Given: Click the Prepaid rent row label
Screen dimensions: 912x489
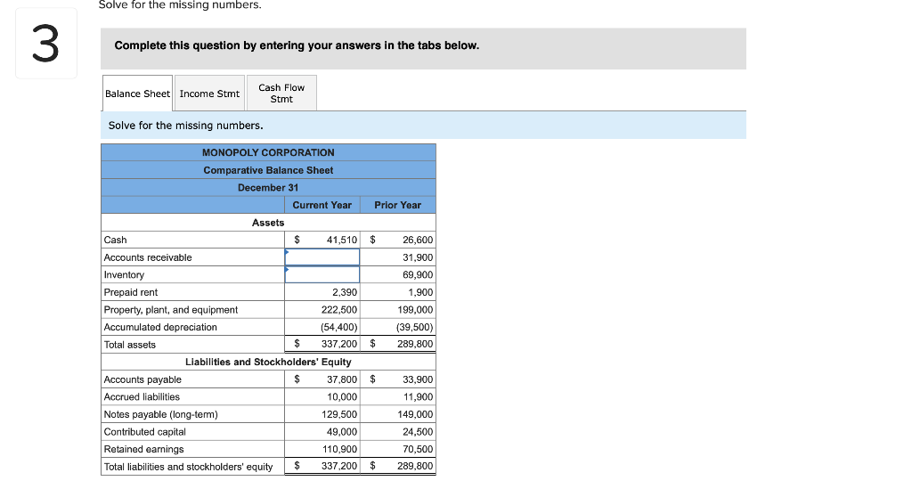Looking at the screenshot, I should click(x=130, y=292).
